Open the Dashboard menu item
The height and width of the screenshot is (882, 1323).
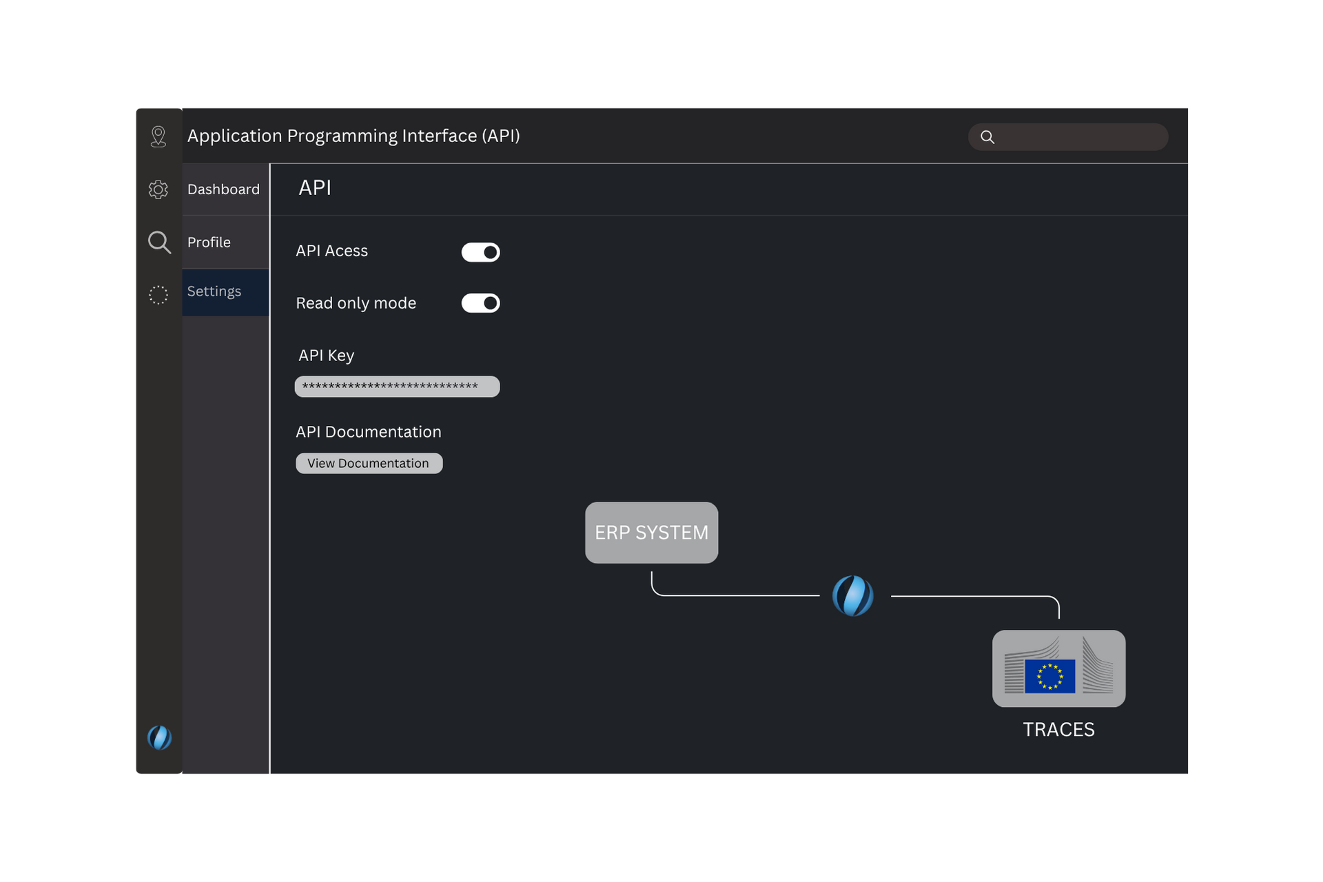(224, 189)
